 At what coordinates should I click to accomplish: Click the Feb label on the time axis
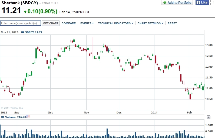pyautogui.click(x=189, y=112)
